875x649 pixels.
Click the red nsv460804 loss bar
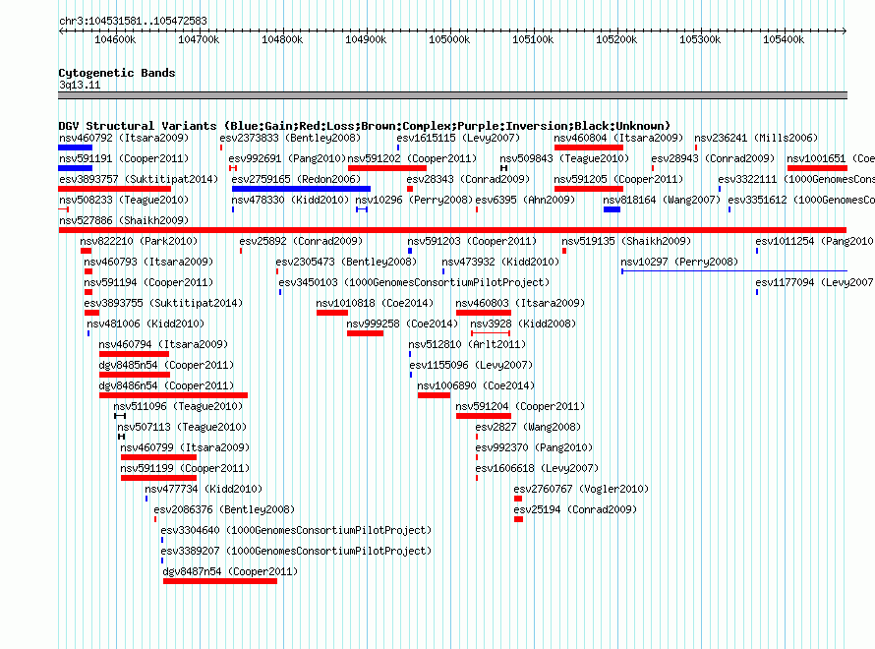pyautogui.click(x=588, y=147)
